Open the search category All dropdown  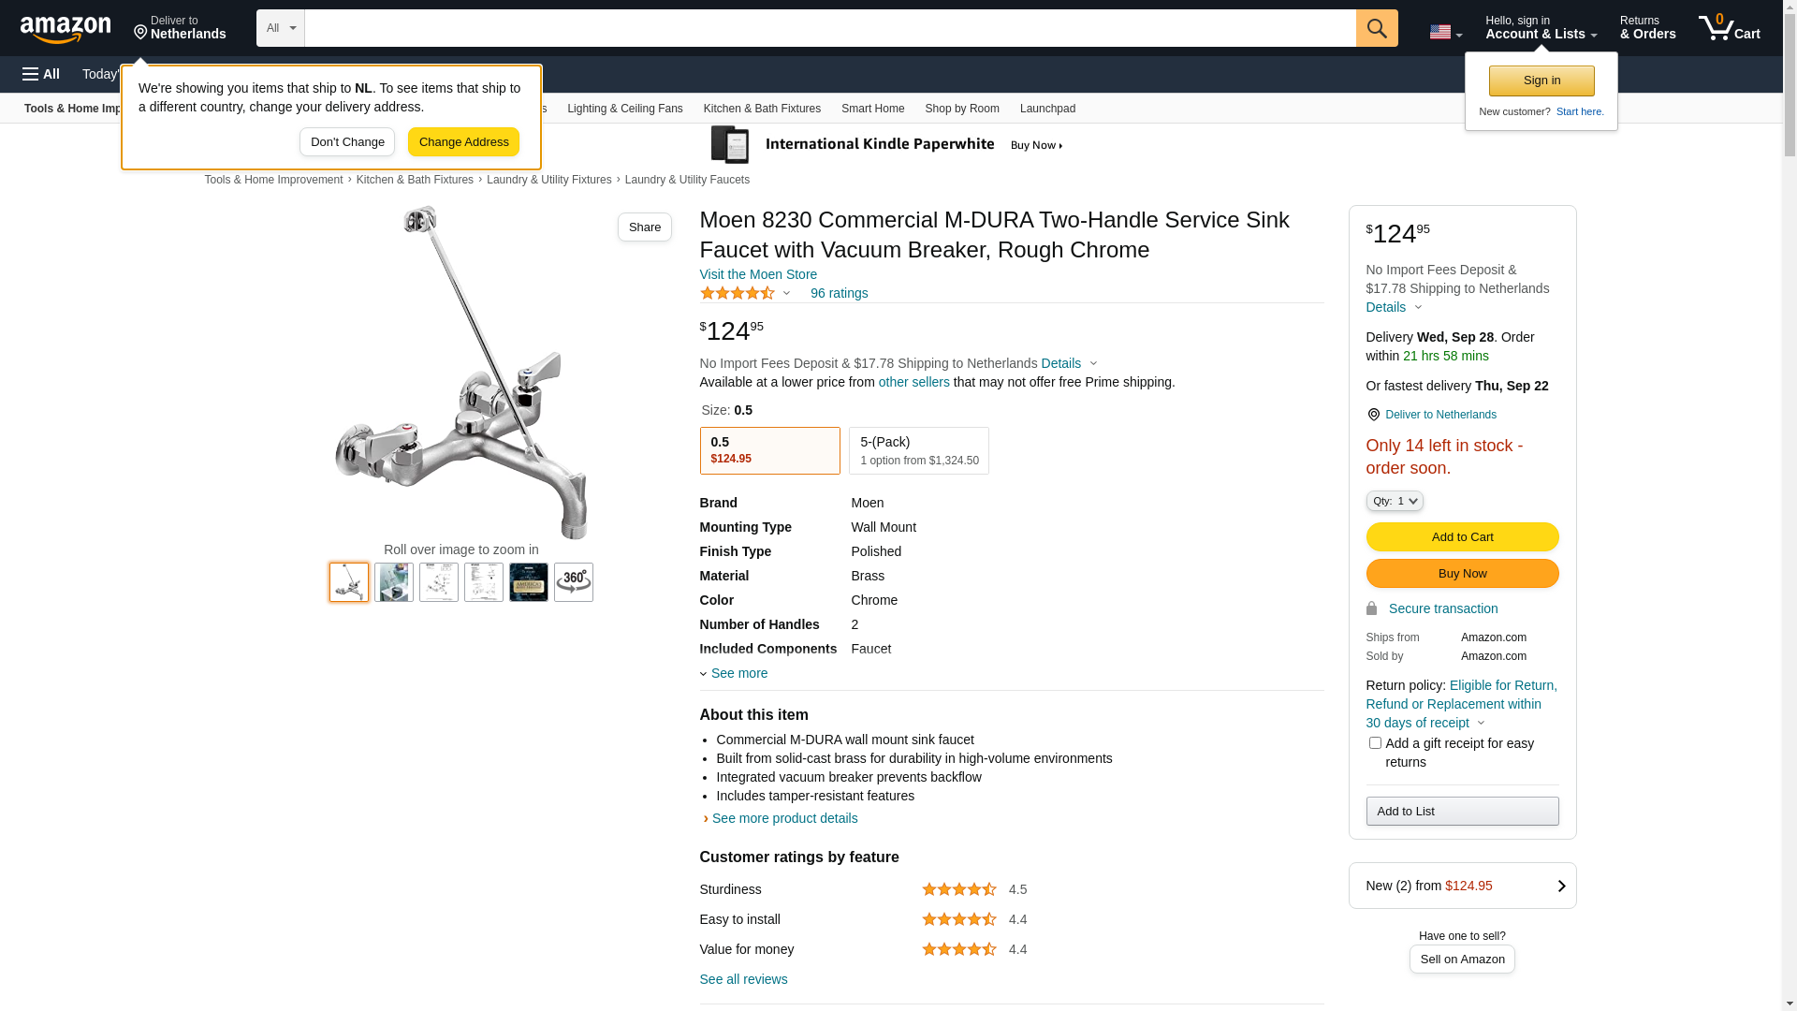(280, 28)
